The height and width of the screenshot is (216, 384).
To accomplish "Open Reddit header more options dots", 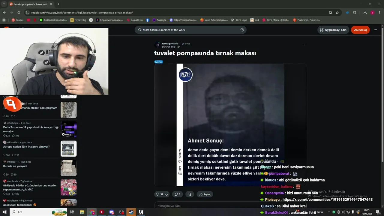I will (375, 30).
